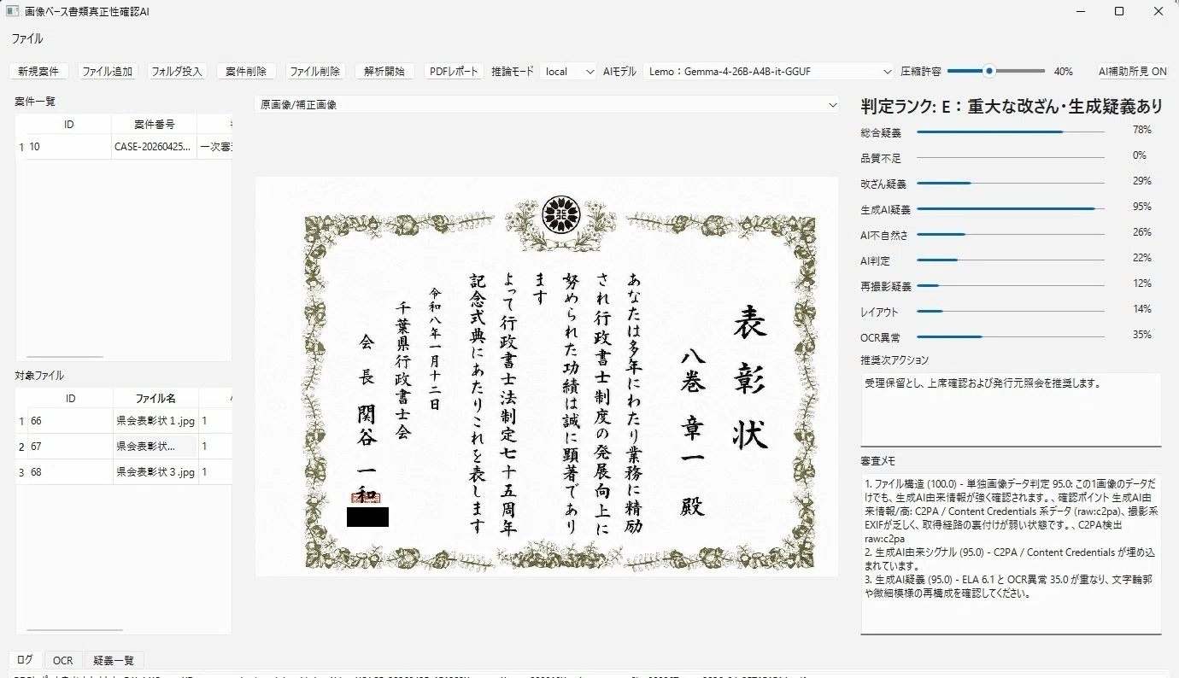The height and width of the screenshot is (678, 1179).
Task: Click the 案件番号 column header
Action: pyautogui.click(x=154, y=125)
